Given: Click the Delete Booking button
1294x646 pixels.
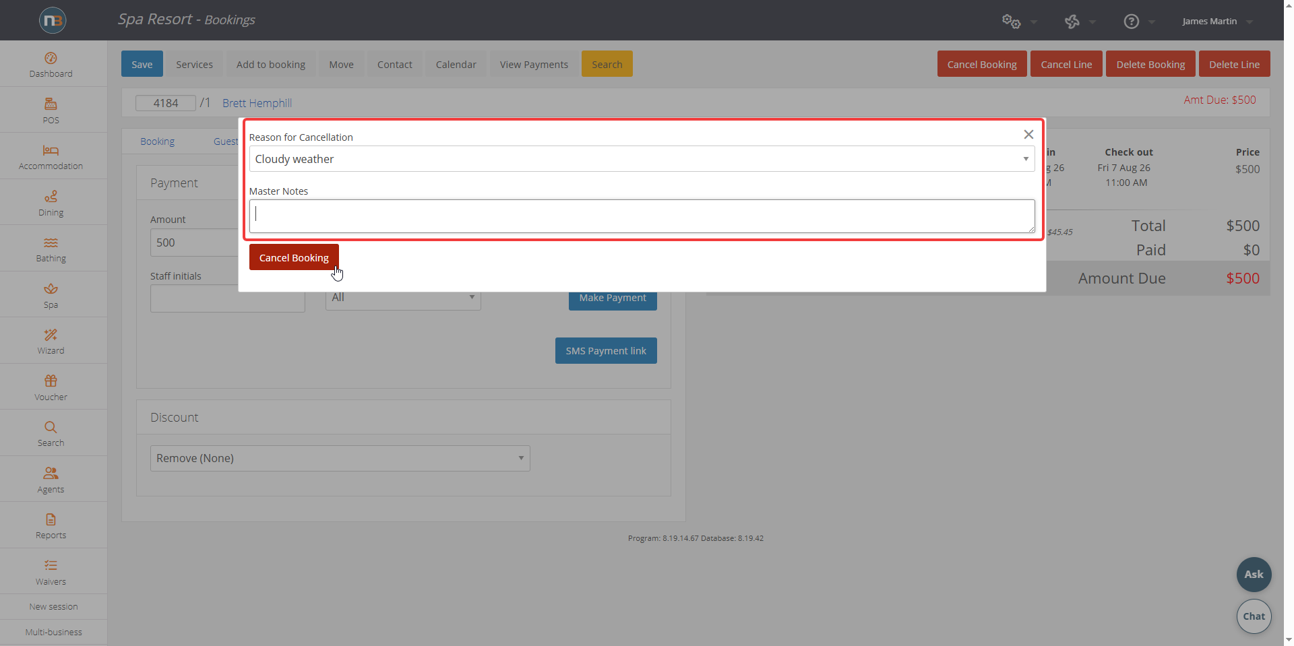Looking at the screenshot, I should (x=1150, y=64).
